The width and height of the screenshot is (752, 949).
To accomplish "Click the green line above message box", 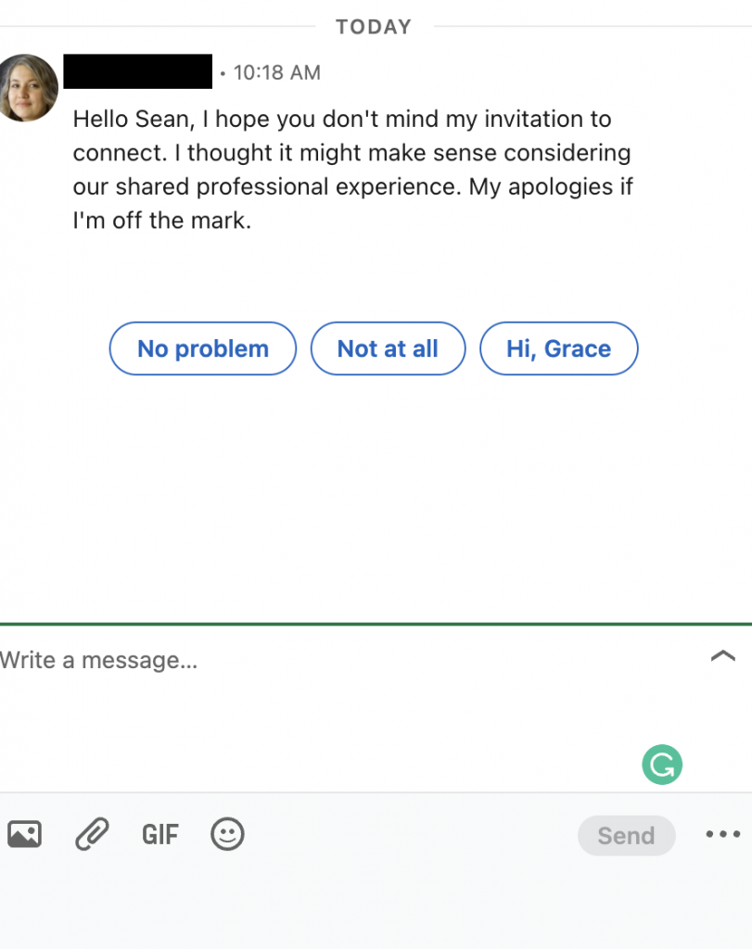I will pos(376,624).
